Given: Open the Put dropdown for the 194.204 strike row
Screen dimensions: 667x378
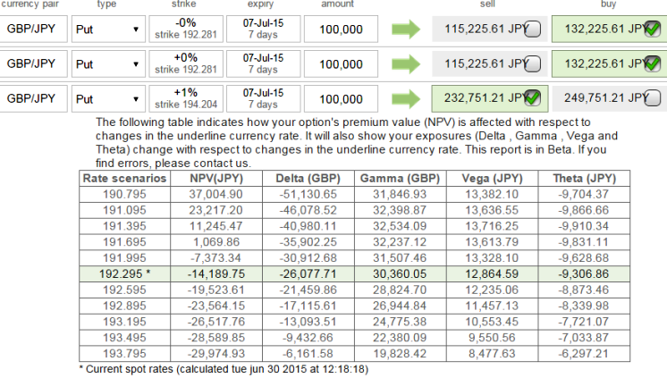Looking at the screenshot, I should tap(107, 98).
